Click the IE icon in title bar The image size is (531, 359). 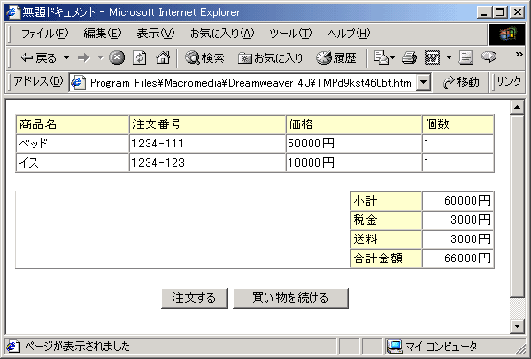pos(13,12)
